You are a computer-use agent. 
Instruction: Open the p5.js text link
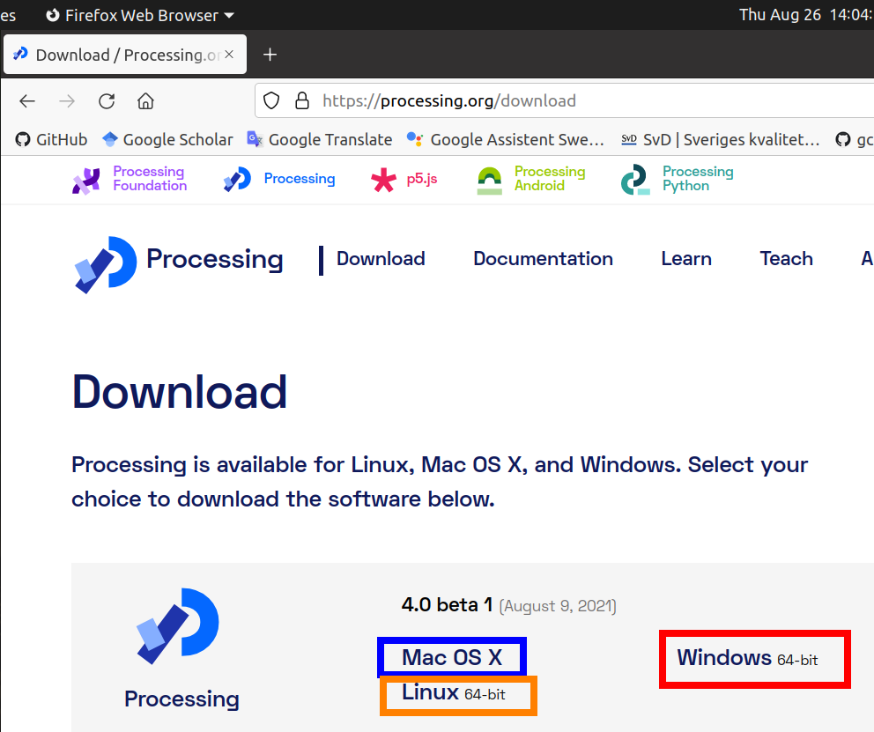[x=422, y=179]
